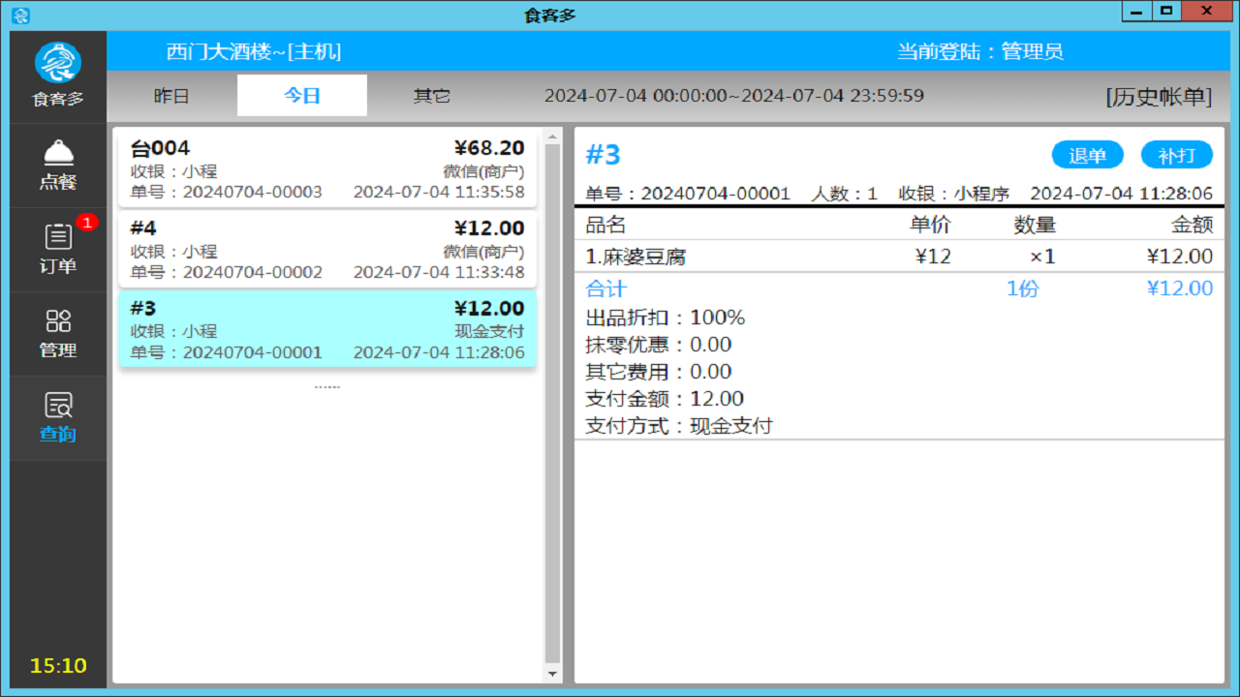The image size is (1240, 697).
Task: Select the 台004 order in the list
Action: tap(326, 170)
